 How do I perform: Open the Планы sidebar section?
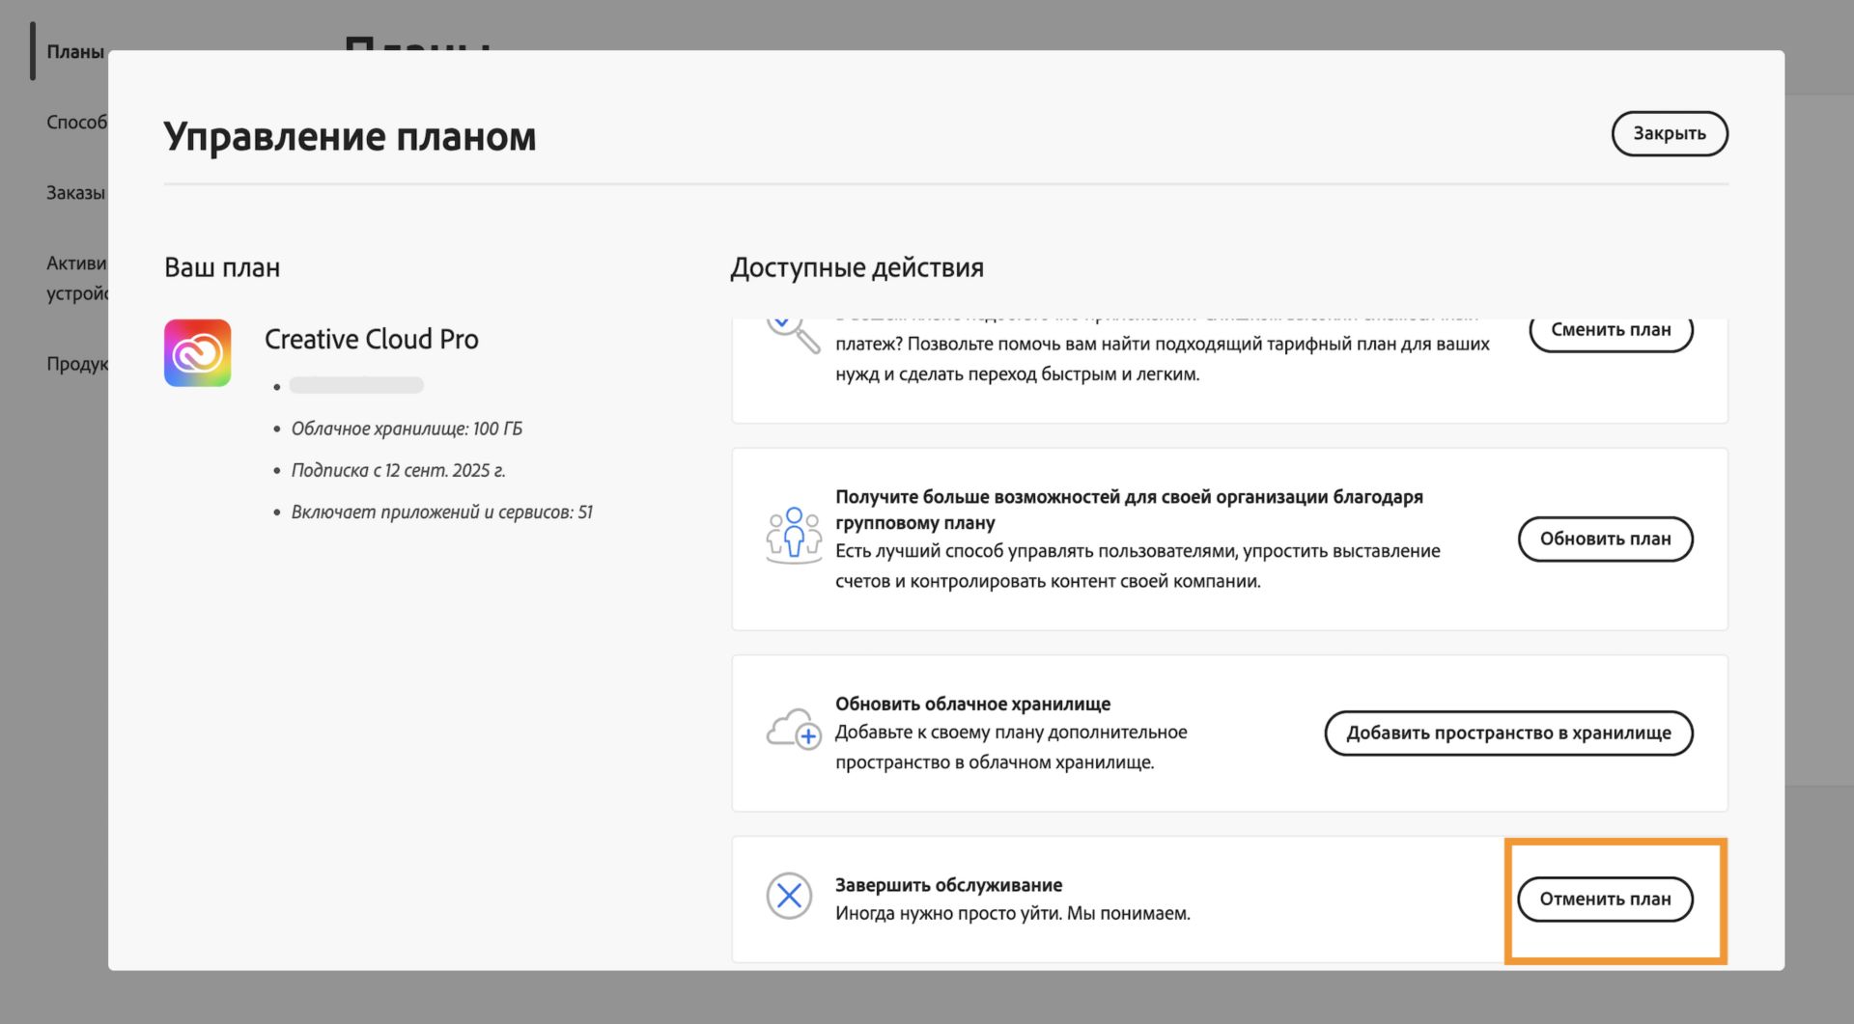coord(75,52)
